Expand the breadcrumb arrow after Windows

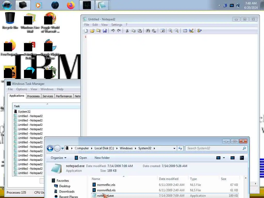tap(135, 148)
